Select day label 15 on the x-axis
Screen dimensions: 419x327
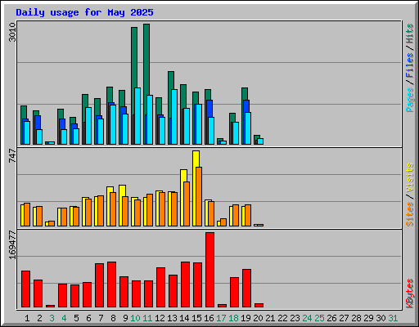(196, 318)
